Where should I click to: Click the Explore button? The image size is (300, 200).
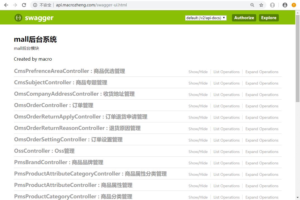point(268,18)
